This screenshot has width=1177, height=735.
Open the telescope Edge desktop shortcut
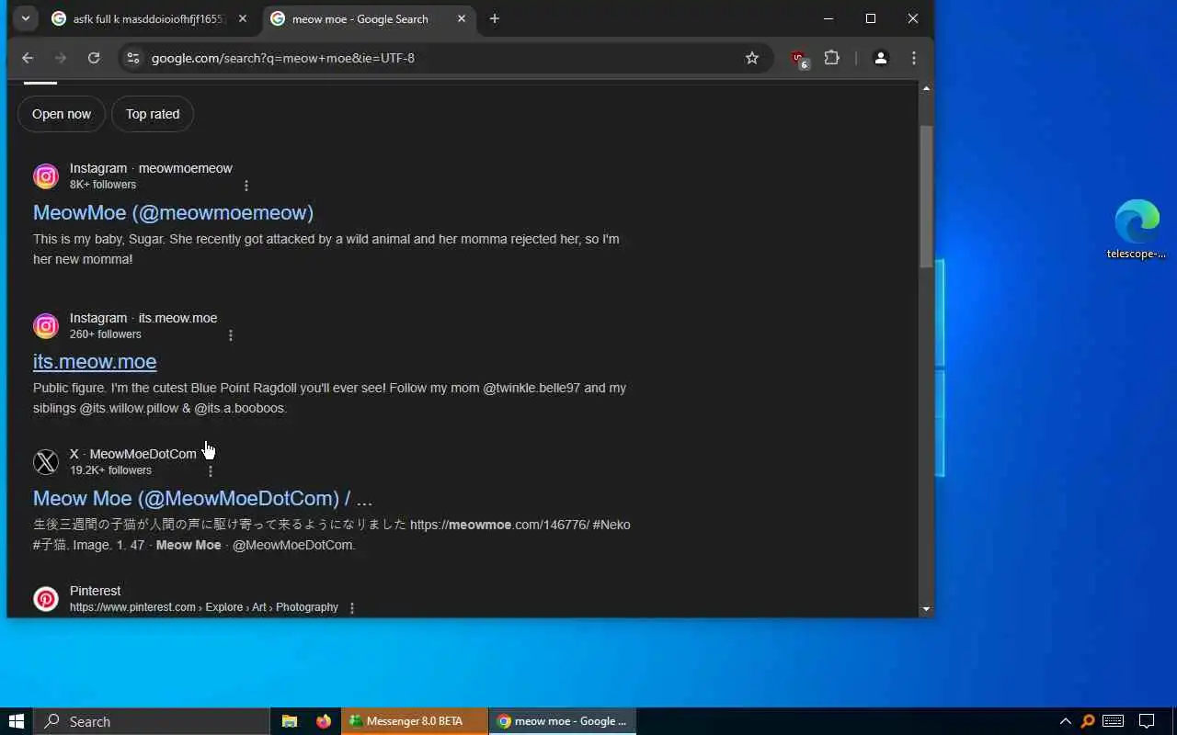tap(1137, 230)
